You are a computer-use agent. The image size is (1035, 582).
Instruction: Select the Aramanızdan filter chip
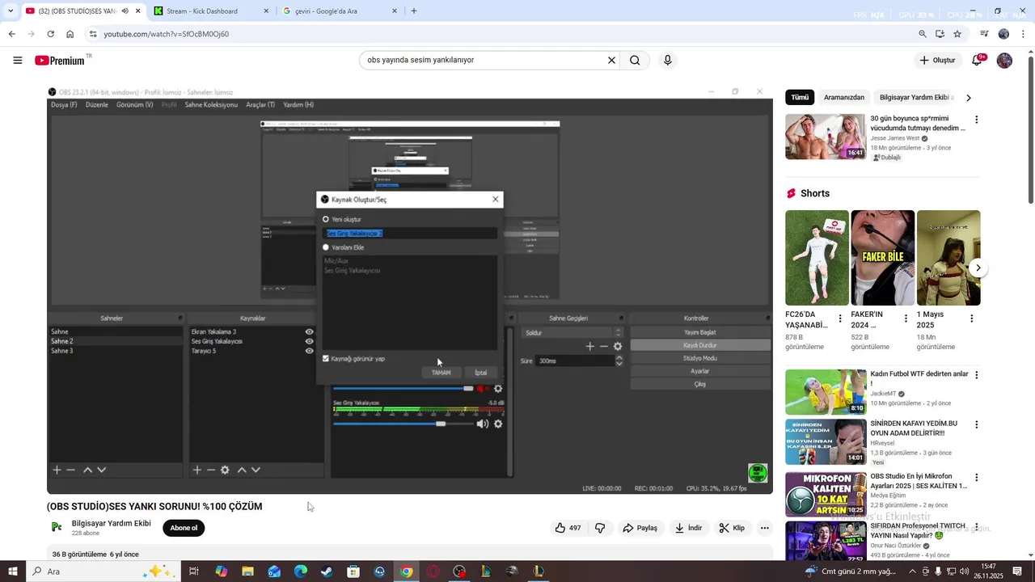click(x=844, y=98)
